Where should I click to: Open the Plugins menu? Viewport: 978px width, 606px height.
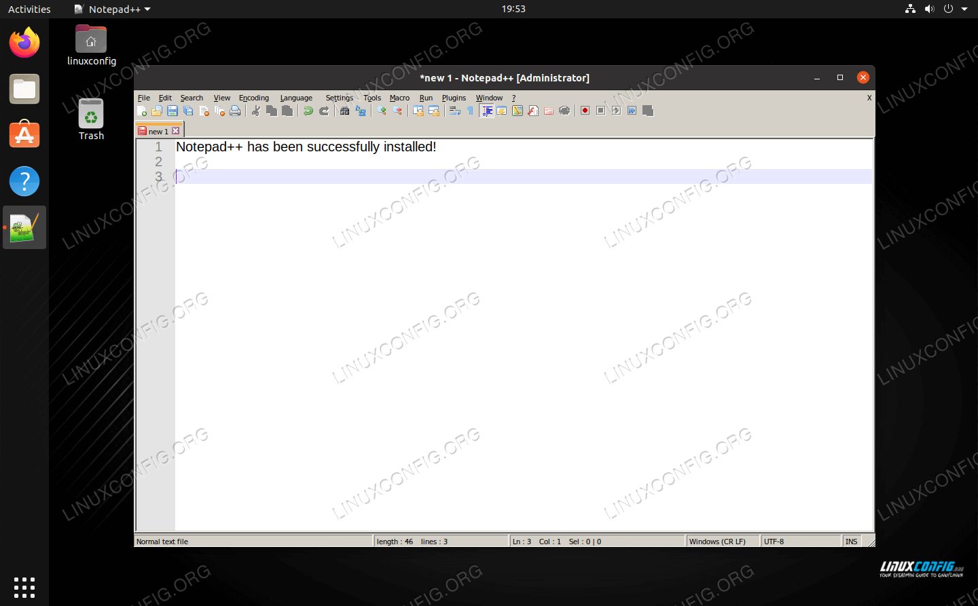click(x=454, y=98)
